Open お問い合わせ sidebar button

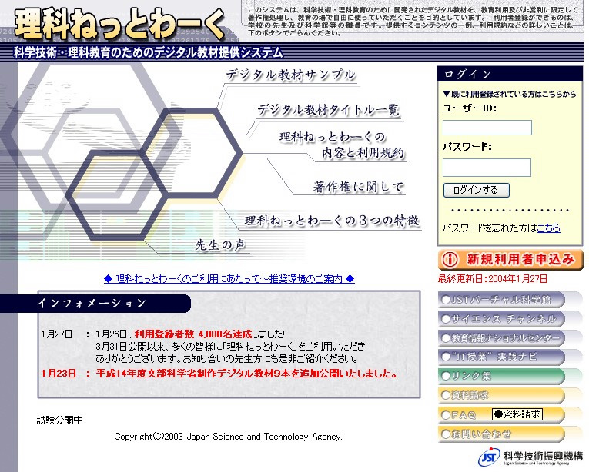502,434
